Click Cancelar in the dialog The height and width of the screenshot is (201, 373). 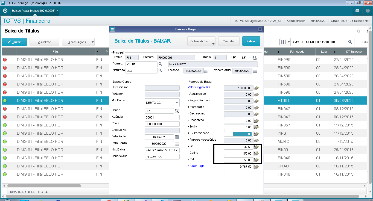tap(229, 41)
